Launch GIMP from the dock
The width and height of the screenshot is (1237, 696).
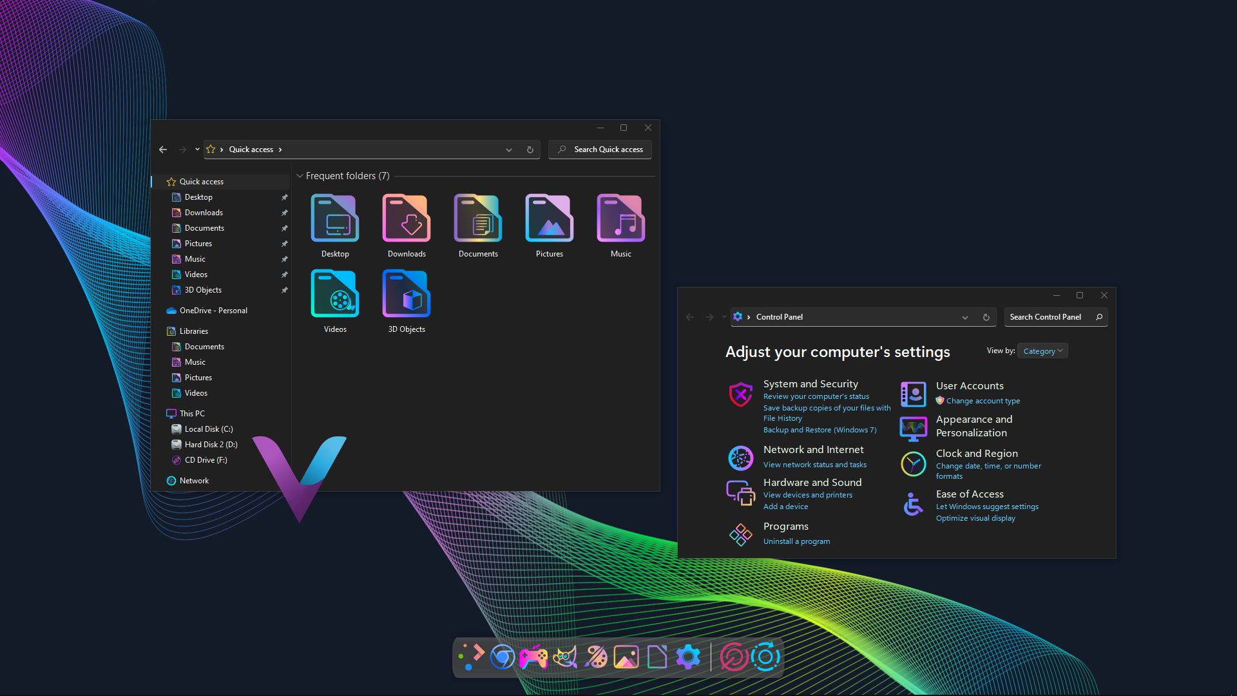(564, 657)
